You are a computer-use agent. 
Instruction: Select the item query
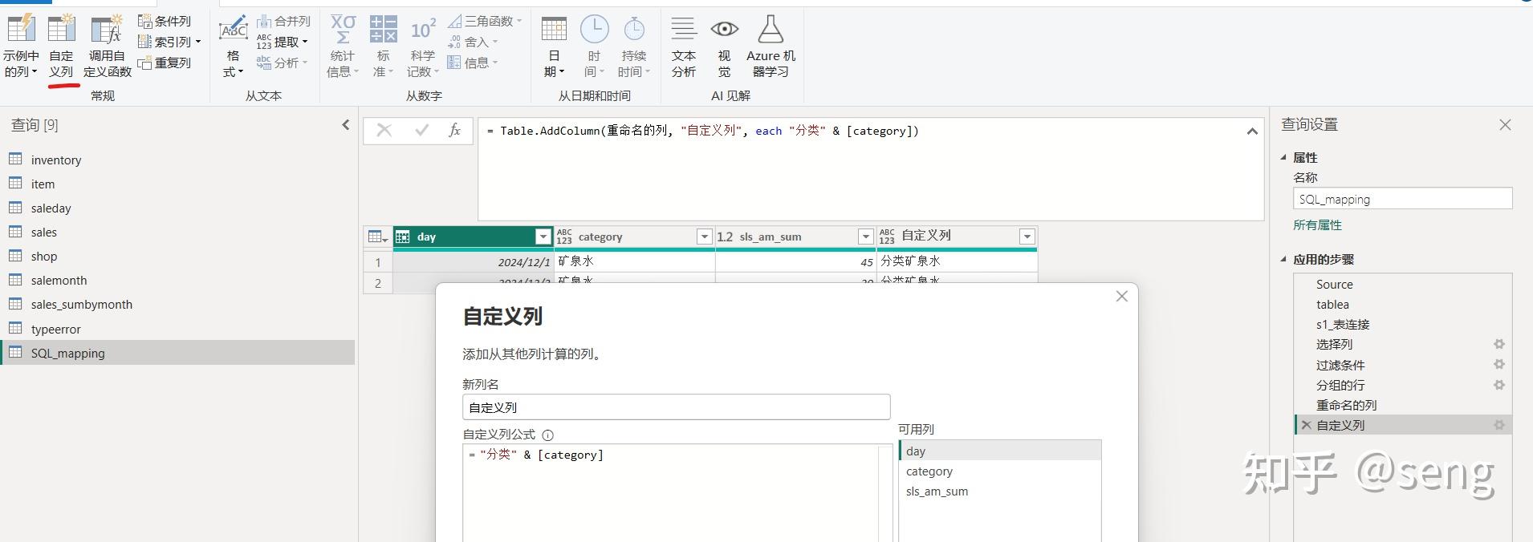point(177,184)
